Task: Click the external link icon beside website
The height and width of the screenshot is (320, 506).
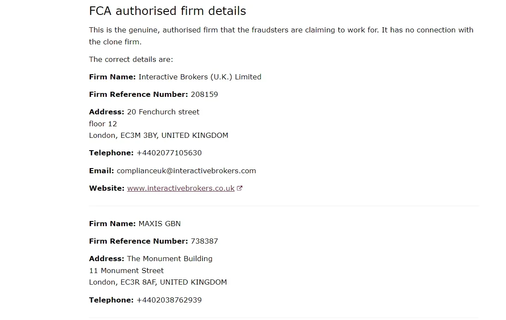Action: click(x=240, y=188)
